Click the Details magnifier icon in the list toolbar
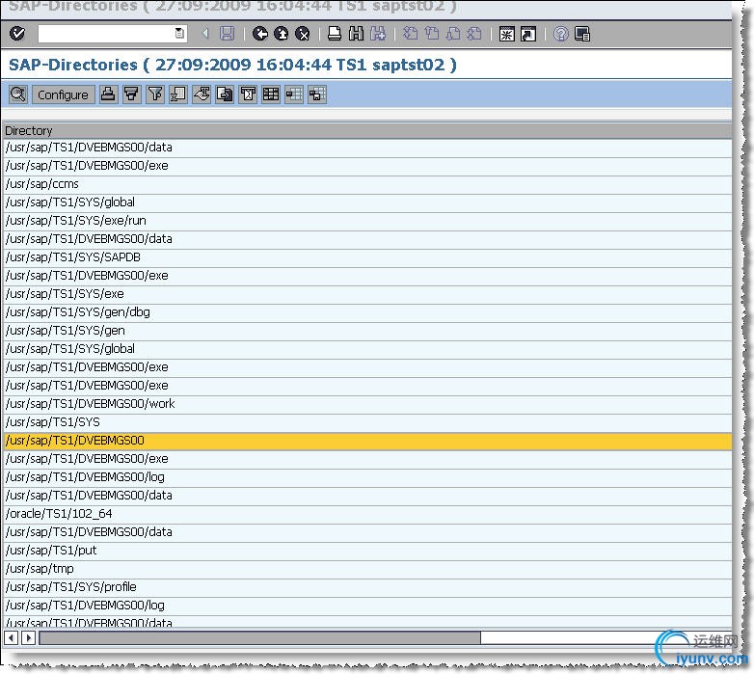The width and height of the screenshot is (754, 674). pos(17,94)
